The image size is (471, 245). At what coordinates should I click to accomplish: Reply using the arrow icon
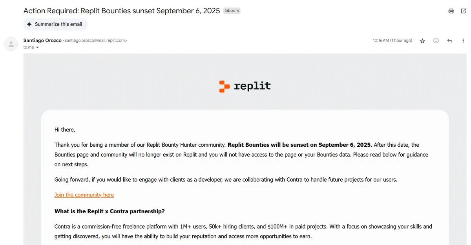pyautogui.click(x=450, y=41)
